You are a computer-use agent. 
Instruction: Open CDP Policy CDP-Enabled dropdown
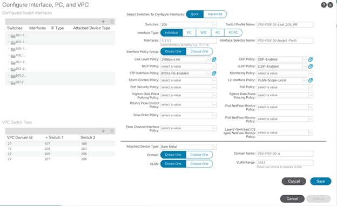[x=305, y=59]
